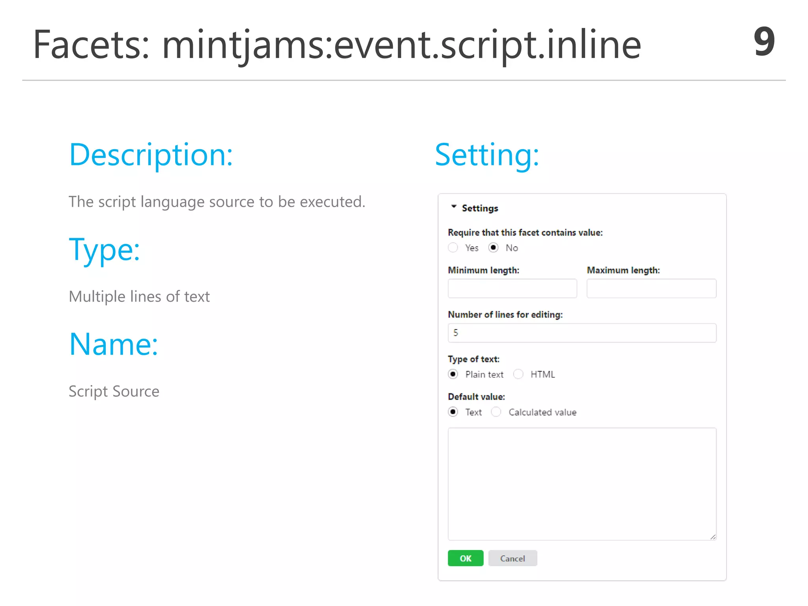Grab the text area resize handle
Image resolution: width=808 pixels, height=606 pixels.
[x=713, y=537]
